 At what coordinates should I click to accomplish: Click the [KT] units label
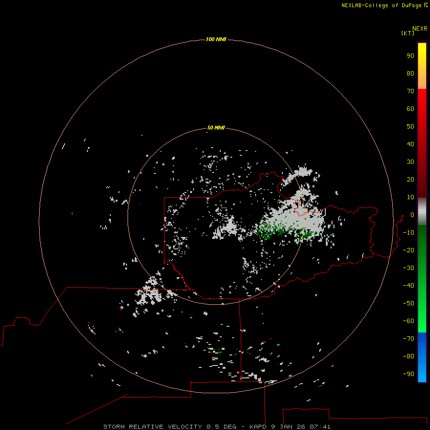tap(408, 33)
